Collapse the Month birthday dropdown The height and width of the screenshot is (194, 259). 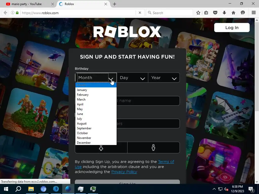click(x=96, y=78)
